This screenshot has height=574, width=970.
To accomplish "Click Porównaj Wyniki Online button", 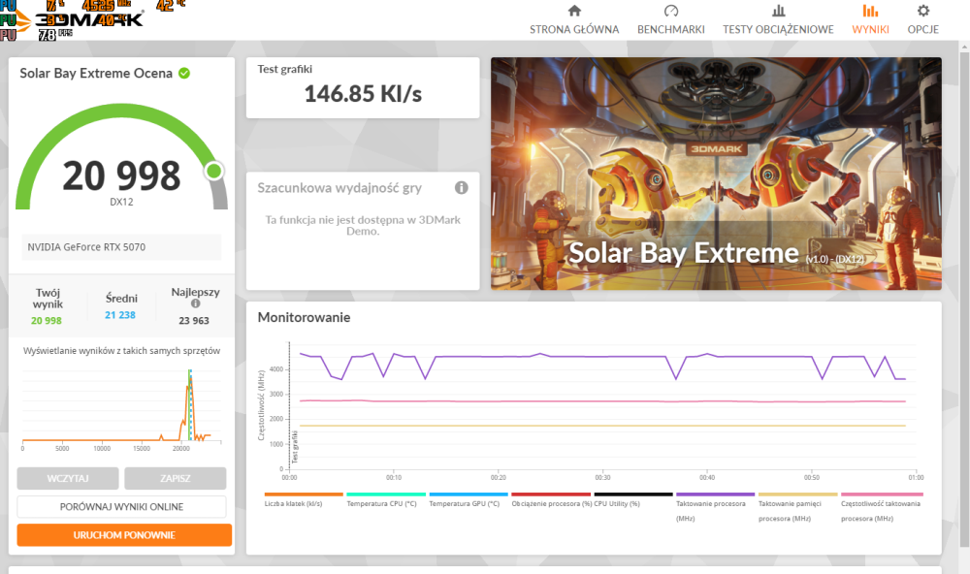I will click(x=121, y=507).
